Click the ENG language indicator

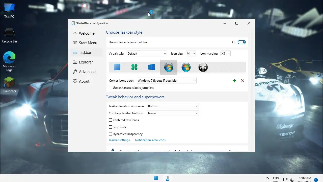click(276, 178)
